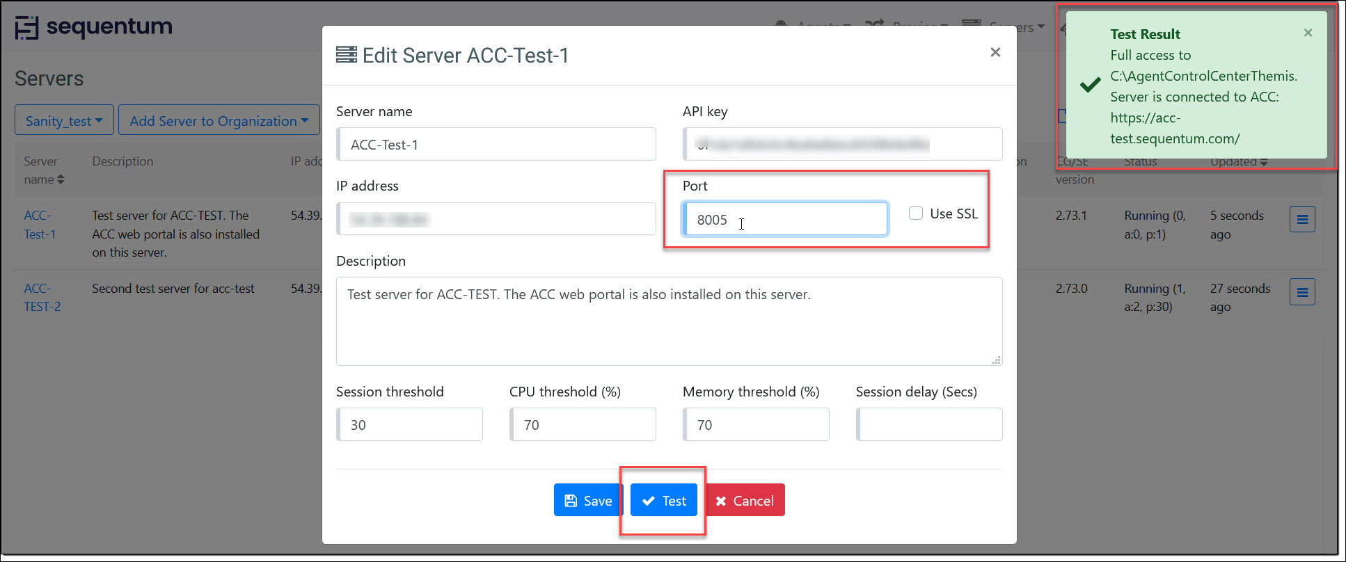The width and height of the screenshot is (1346, 562).
Task: Close the Edit Server dialog
Action: click(x=995, y=52)
